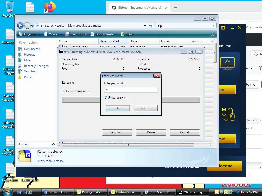262x196 pixels.
Task: Click Share in Explorer toolbar
Action: (127, 34)
